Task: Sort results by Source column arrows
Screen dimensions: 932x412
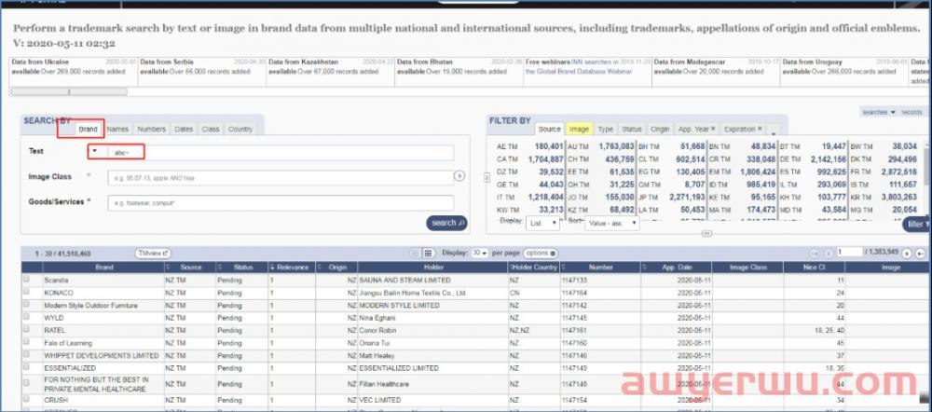Action: pyautogui.click(x=168, y=268)
